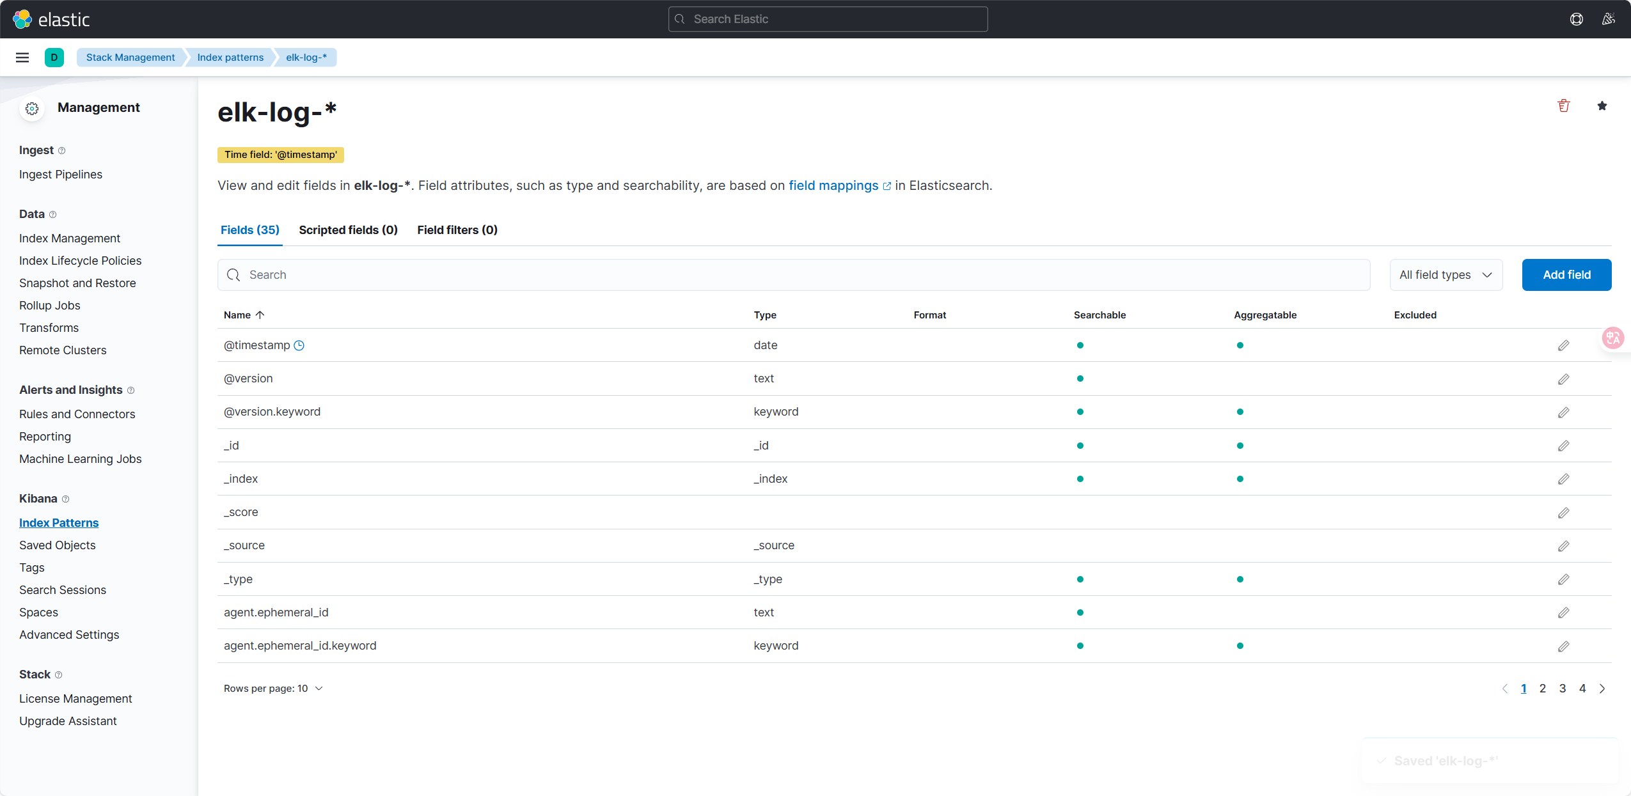Open Advanced Settings in sidebar

point(69,635)
